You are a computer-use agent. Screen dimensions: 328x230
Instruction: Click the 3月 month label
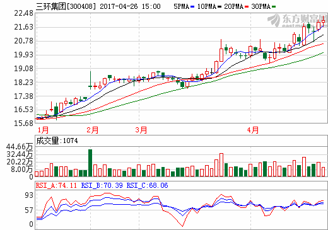141,130
